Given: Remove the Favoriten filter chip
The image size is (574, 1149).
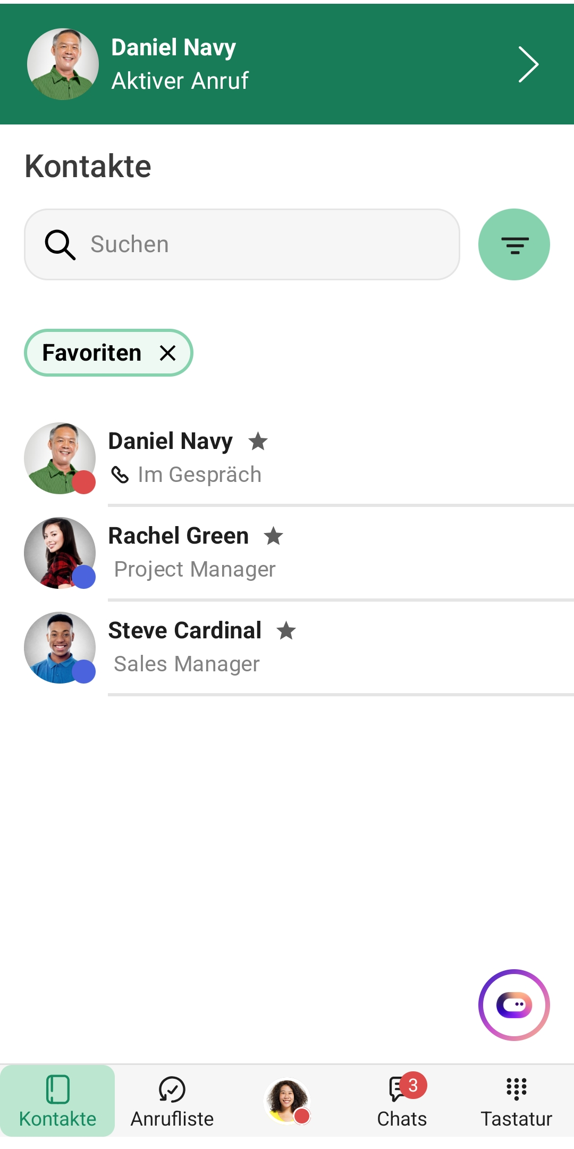Looking at the screenshot, I should (x=168, y=353).
